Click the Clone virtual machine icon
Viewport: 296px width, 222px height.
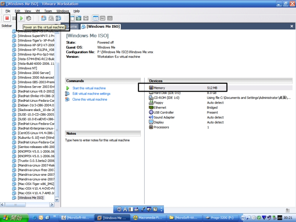(x=67, y=99)
